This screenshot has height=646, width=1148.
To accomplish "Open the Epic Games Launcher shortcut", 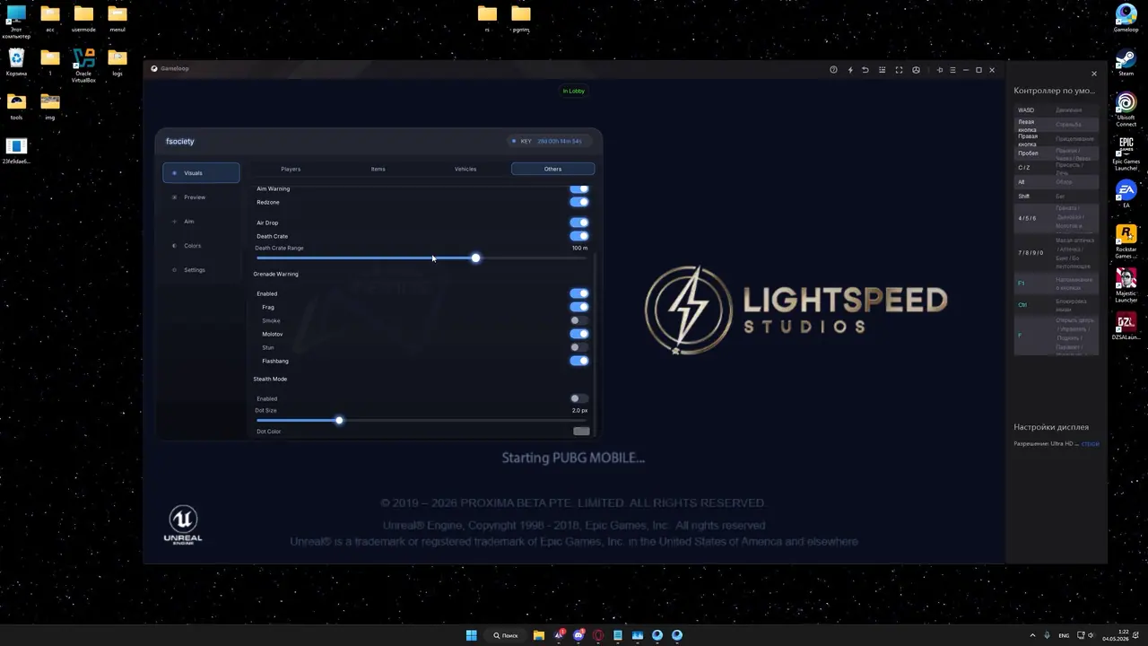I will point(1126,153).
